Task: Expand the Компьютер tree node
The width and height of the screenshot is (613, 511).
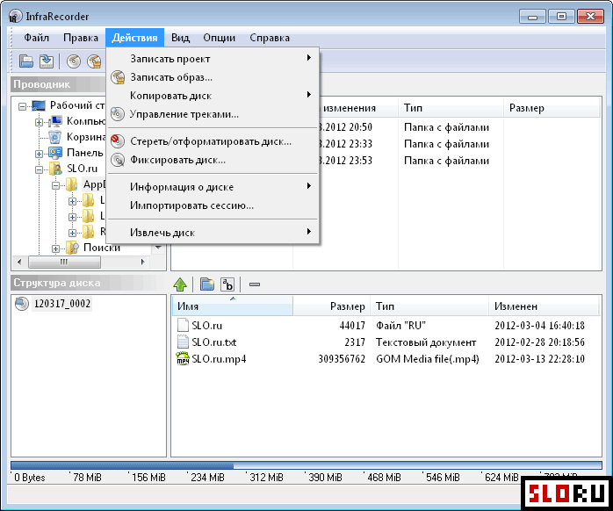Action: tap(39, 122)
